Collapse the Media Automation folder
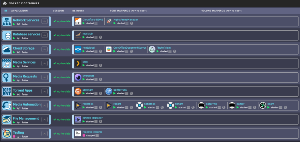This screenshot has width=300, height=142. click(45, 105)
